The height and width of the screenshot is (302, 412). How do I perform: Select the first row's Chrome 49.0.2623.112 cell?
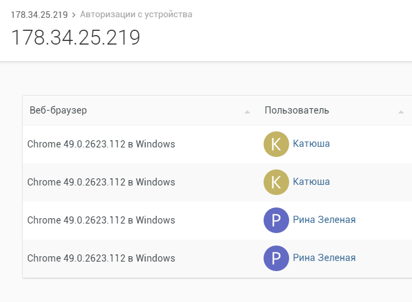point(101,144)
